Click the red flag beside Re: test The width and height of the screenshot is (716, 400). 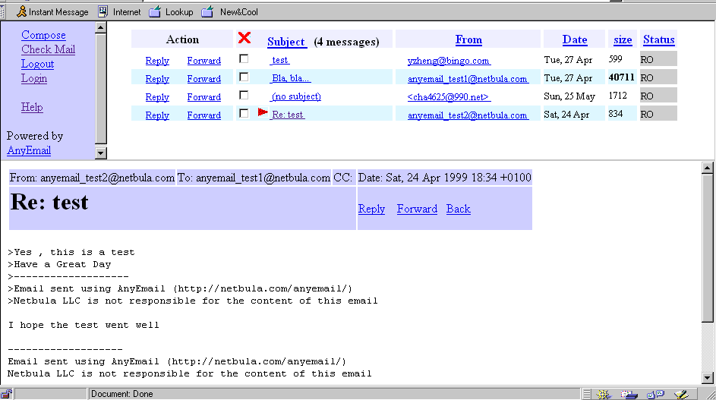point(263,112)
